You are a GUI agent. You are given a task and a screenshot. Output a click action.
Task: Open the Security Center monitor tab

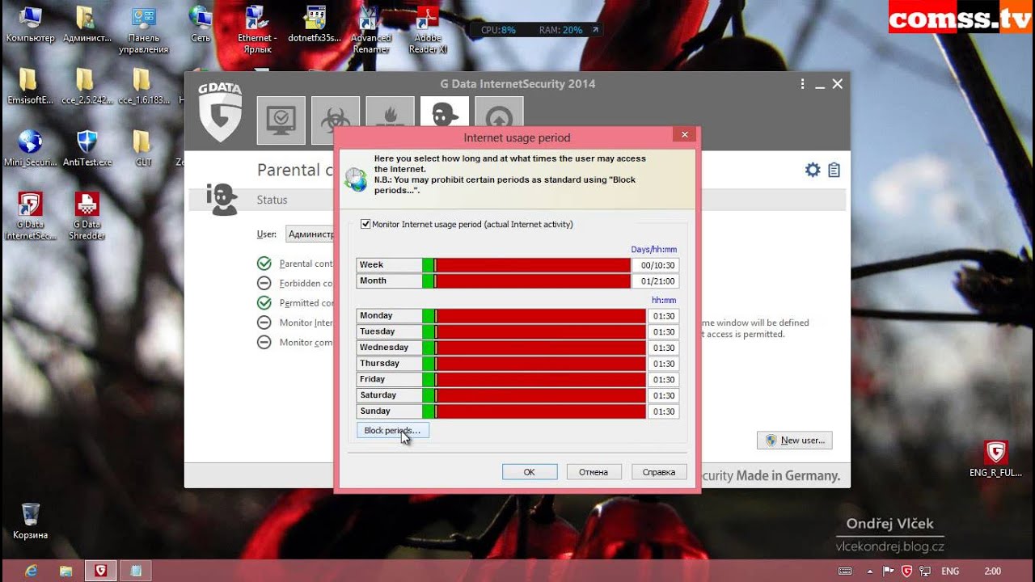[x=281, y=120]
